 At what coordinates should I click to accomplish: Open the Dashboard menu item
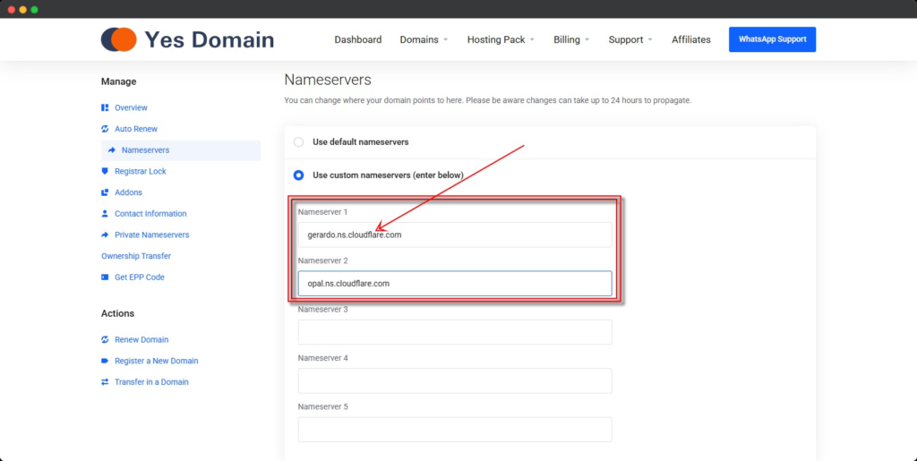pos(358,39)
